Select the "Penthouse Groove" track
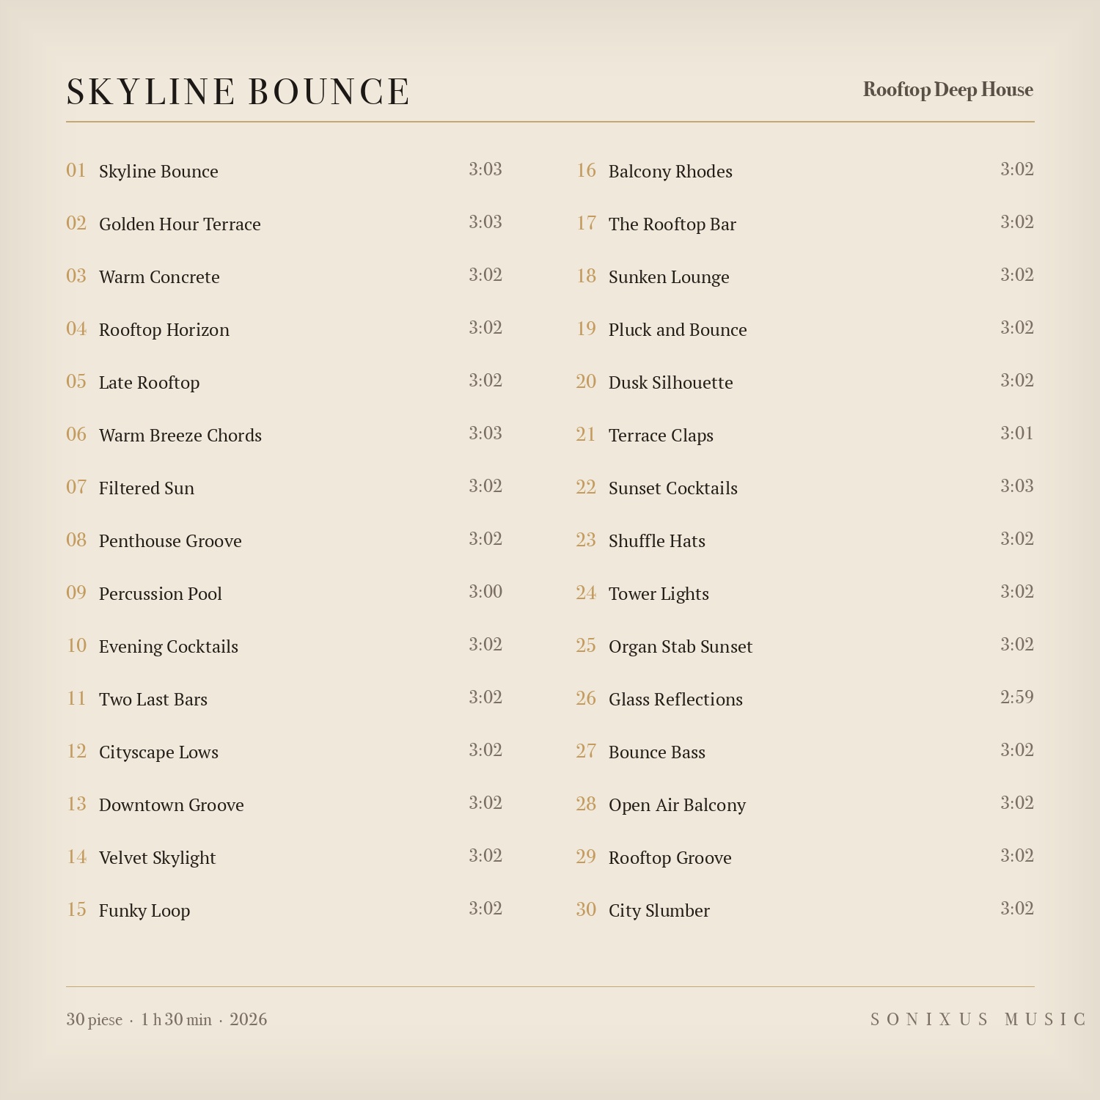This screenshot has width=1100, height=1100. pyautogui.click(x=170, y=540)
